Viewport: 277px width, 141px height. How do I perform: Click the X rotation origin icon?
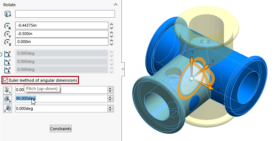pyautogui.click(x=8, y=26)
